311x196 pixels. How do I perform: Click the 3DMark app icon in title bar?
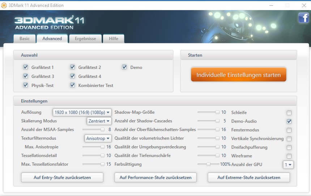(4, 5)
